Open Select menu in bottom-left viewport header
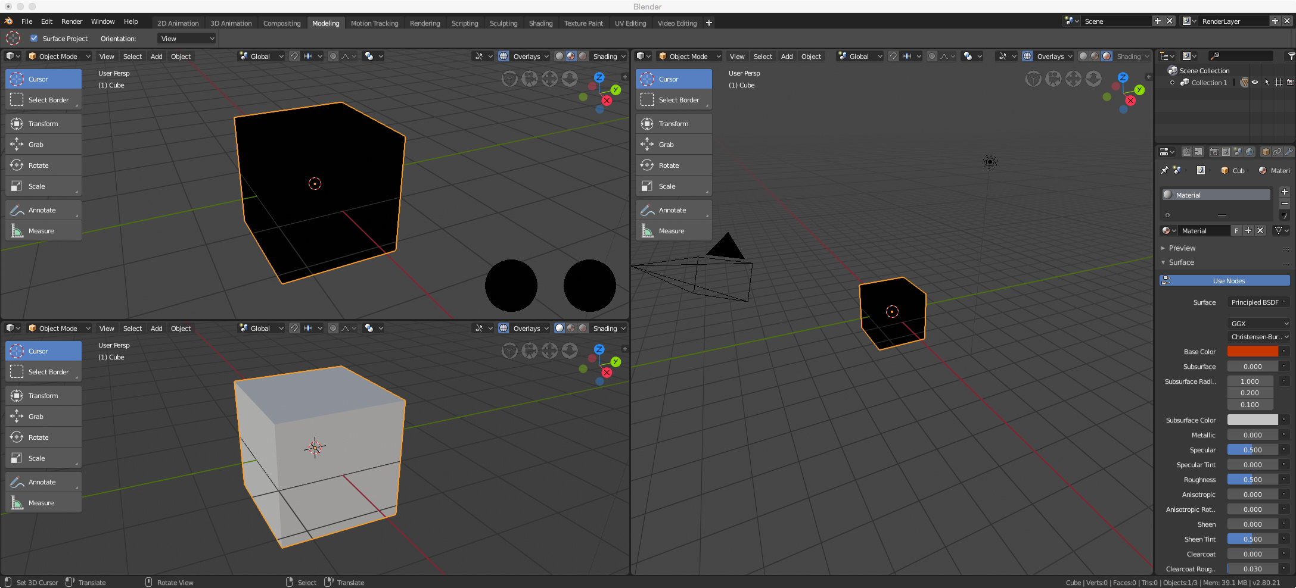Viewport: 1296px width, 588px height. coord(133,329)
